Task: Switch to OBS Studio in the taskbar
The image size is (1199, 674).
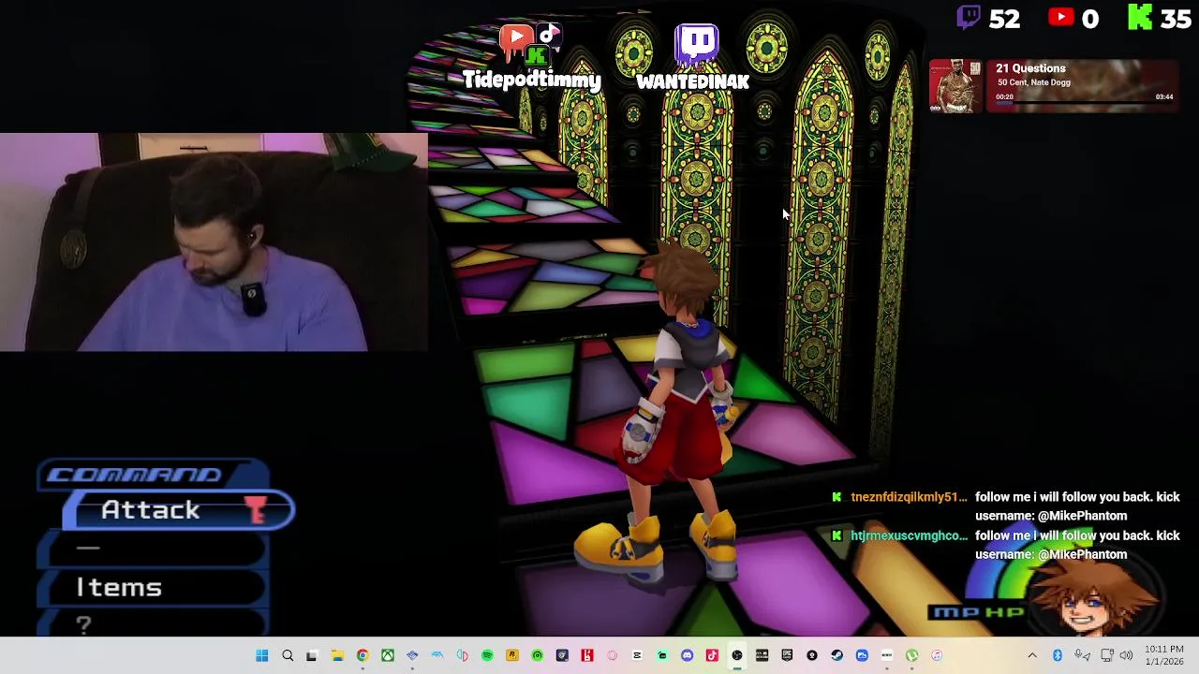Action: (737, 655)
